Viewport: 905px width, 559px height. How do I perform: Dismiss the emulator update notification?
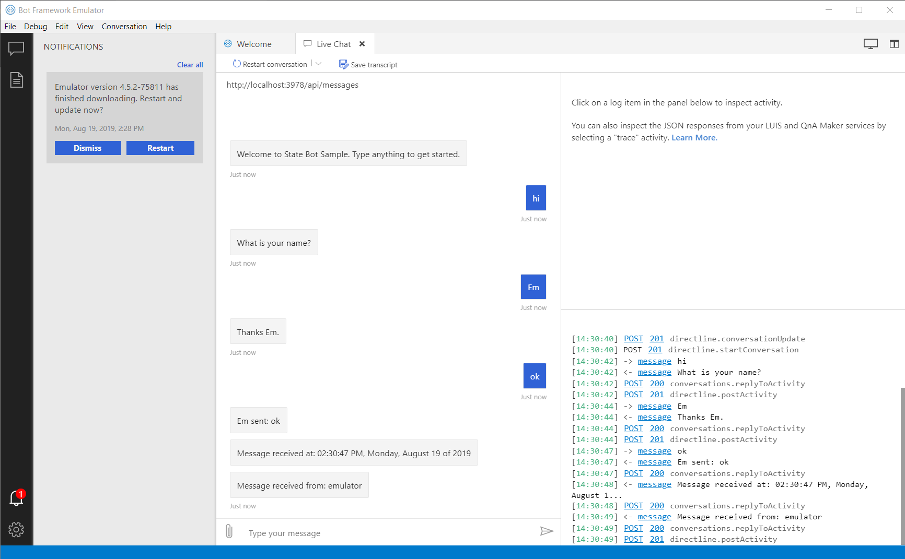coord(87,148)
